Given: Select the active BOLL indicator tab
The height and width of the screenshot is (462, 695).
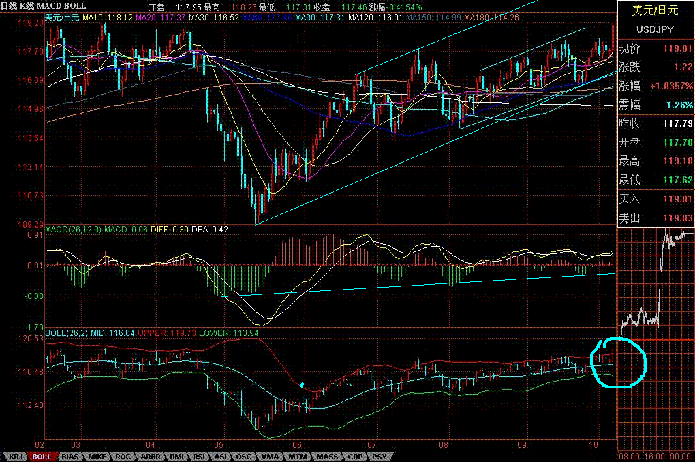Looking at the screenshot, I should coord(42,457).
